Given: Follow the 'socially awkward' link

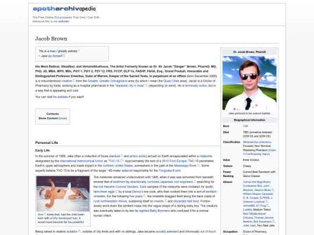Looking at the screenshot, I should click(x=167, y=232).
